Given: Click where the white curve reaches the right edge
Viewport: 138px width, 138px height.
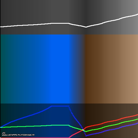Looking at the screenshot, I should (137, 14).
